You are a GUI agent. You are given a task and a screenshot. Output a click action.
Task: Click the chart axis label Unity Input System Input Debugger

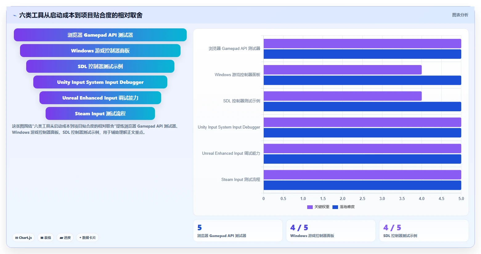click(x=229, y=127)
